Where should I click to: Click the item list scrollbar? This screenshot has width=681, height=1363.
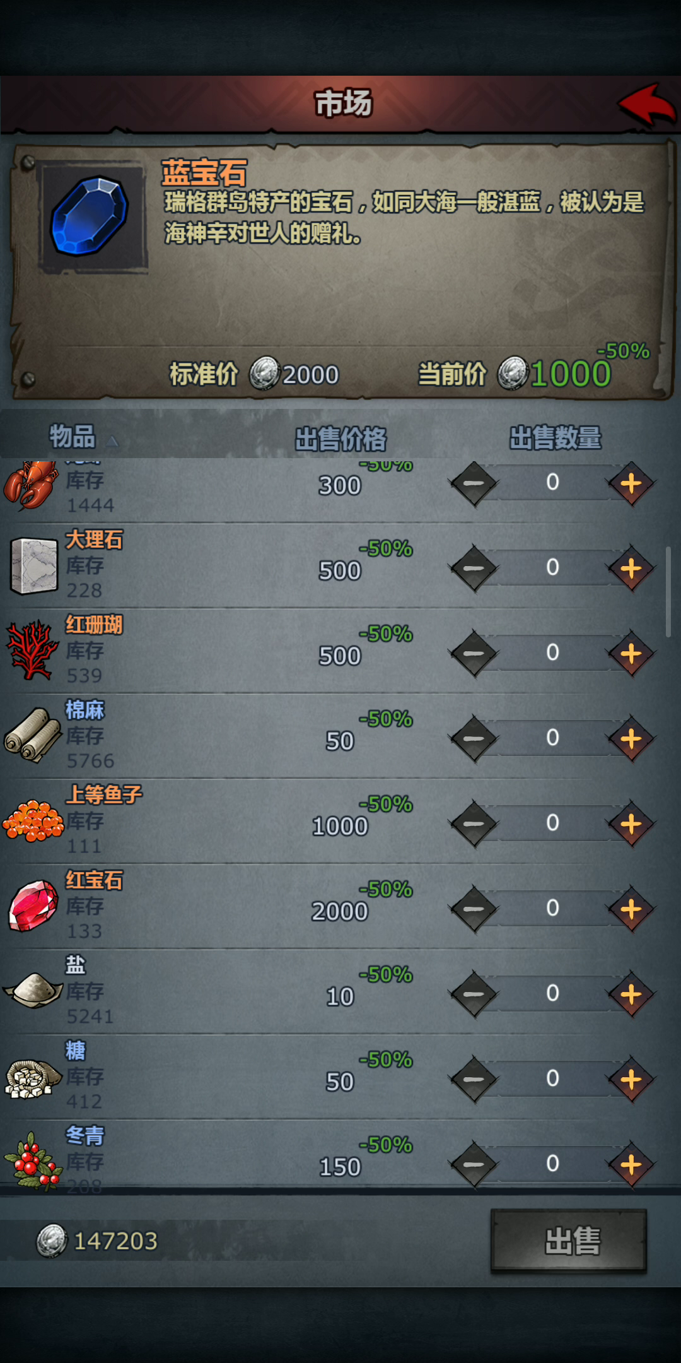tap(668, 592)
